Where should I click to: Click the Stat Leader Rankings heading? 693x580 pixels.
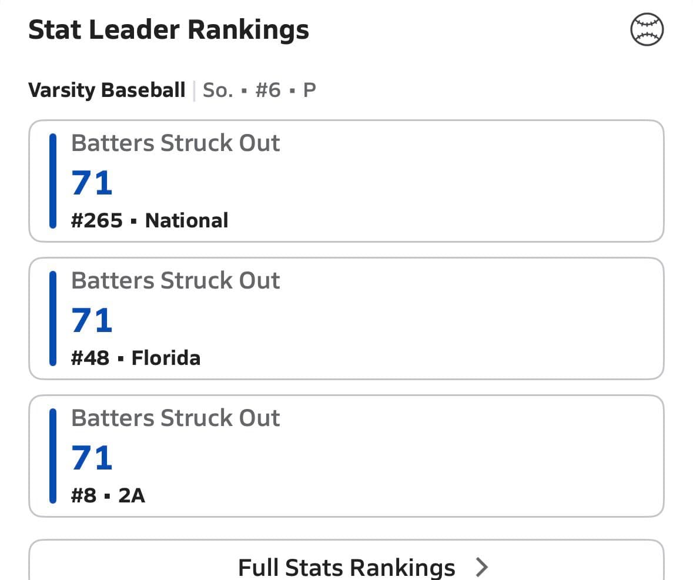tap(169, 30)
